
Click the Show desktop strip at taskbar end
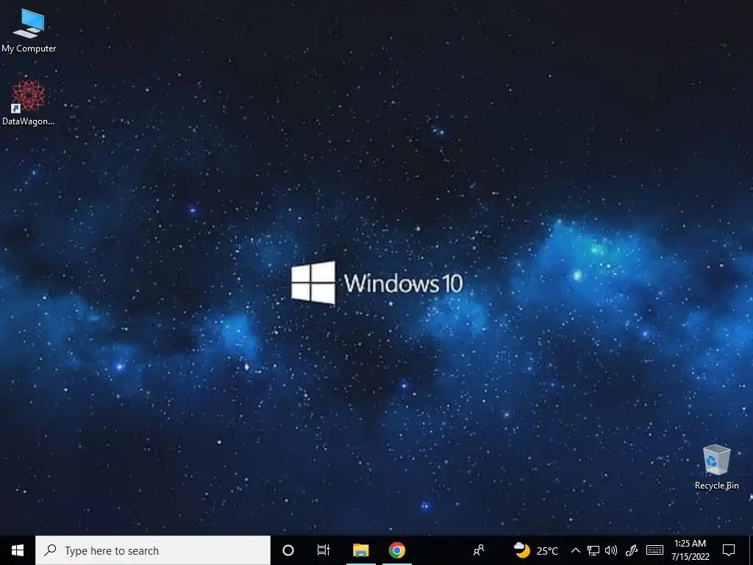pyautogui.click(x=751, y=550)
